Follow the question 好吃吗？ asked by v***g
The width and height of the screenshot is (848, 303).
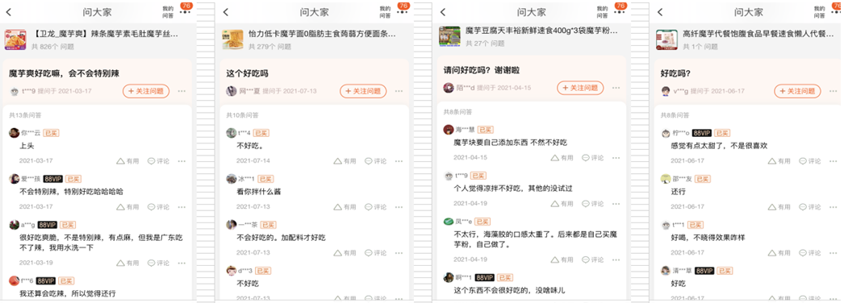pos(797,91)
